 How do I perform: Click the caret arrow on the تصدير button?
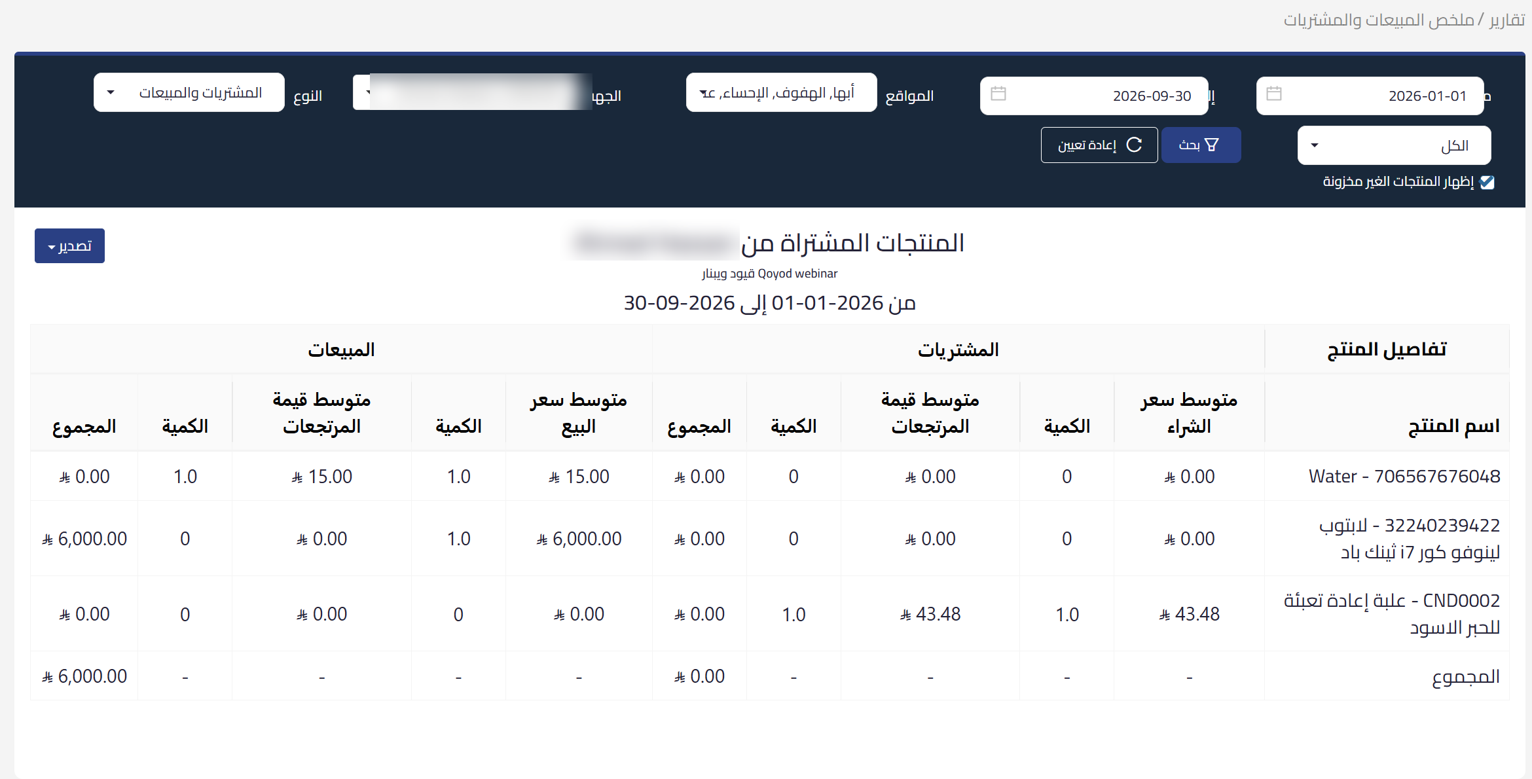tap(51, 247)
